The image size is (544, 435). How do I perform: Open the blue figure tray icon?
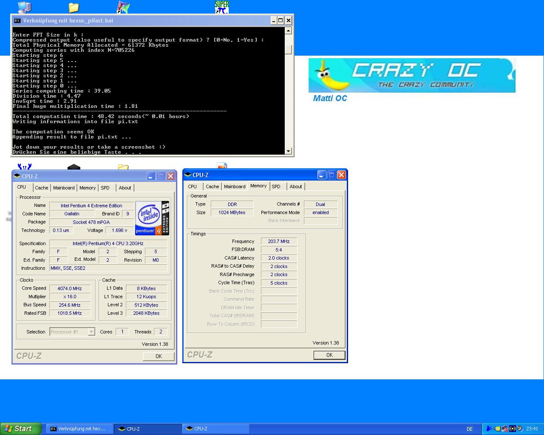coord(489,429)
